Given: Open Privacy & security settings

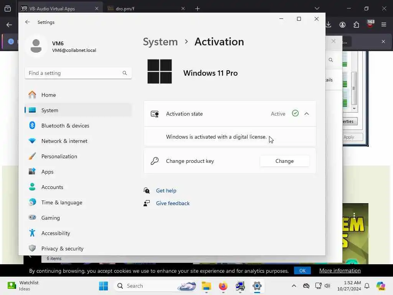Looking at the screenshot, I should click(78, 249).
